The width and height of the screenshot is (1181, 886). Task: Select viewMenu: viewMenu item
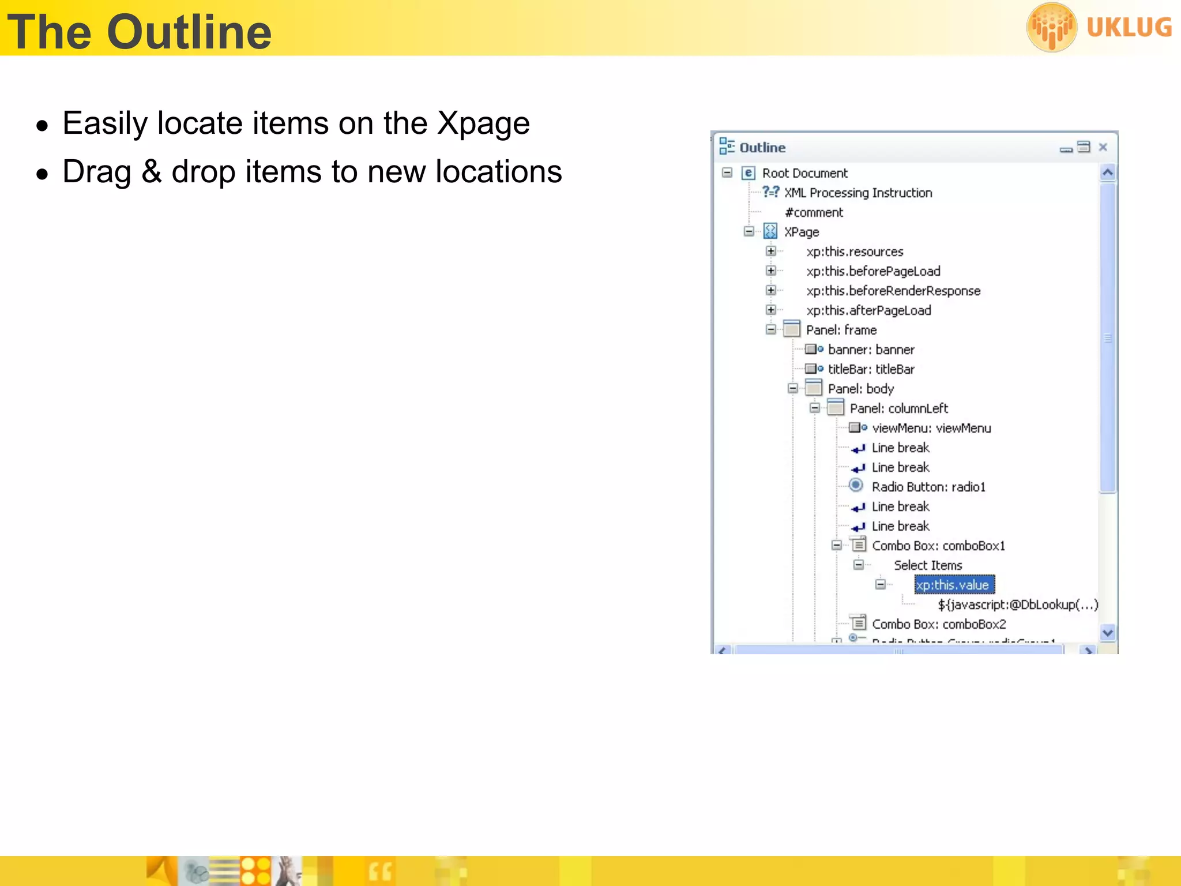pos(931,428)
